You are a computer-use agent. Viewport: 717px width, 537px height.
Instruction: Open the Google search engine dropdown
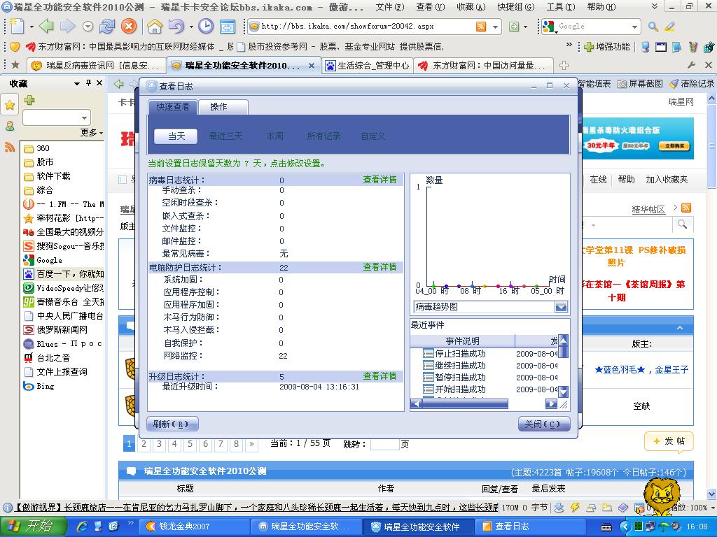pos(634,27)
